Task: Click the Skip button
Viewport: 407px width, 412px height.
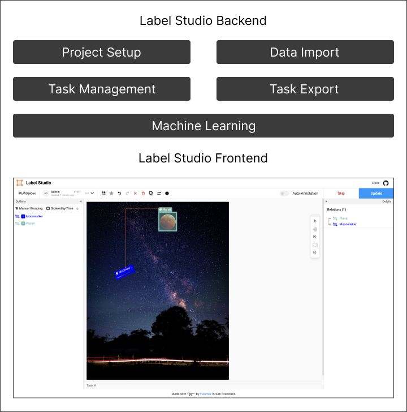Action: point(341,194)
